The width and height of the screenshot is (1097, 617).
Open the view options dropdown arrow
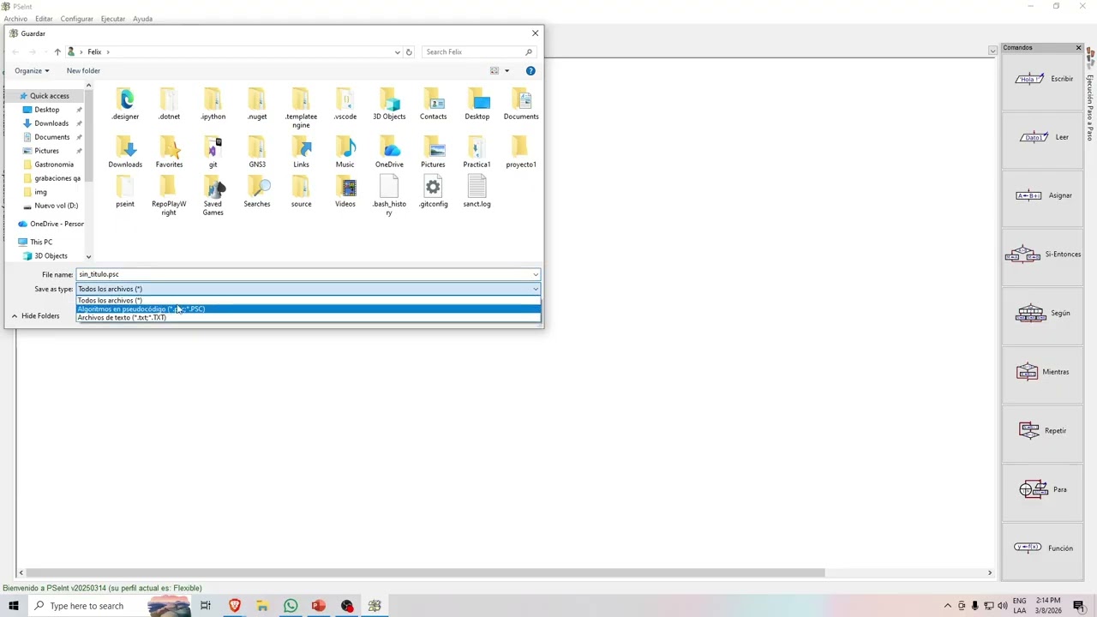(507, 71)
